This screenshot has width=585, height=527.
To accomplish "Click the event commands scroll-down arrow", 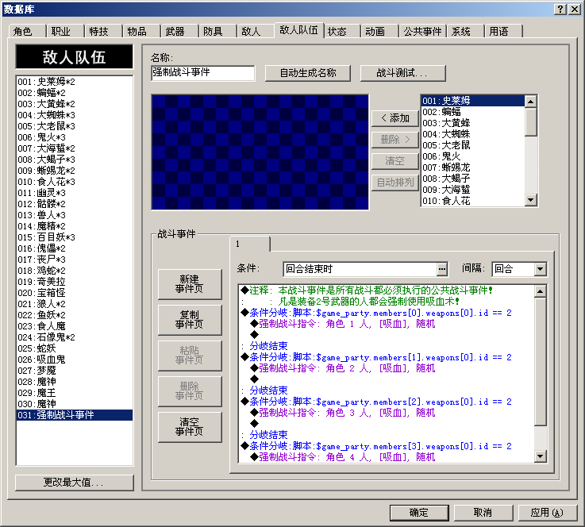I will [541, 456].
